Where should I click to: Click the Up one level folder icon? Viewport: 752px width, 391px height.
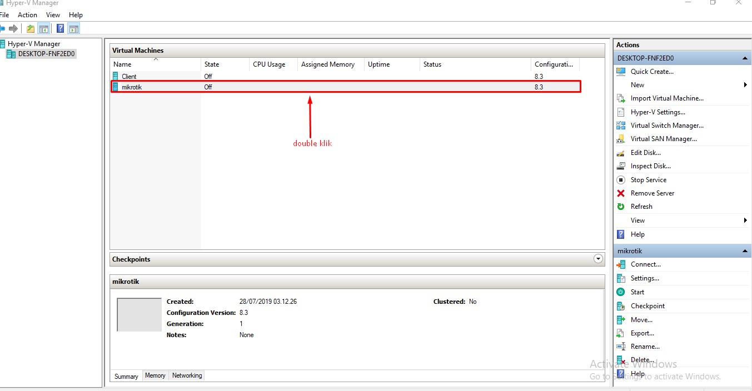coord(31,28)
